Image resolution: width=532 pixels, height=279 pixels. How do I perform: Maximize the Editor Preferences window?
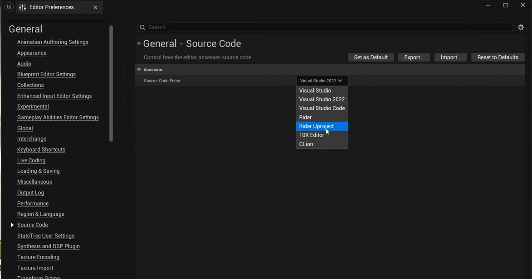[x=506, y=5]
